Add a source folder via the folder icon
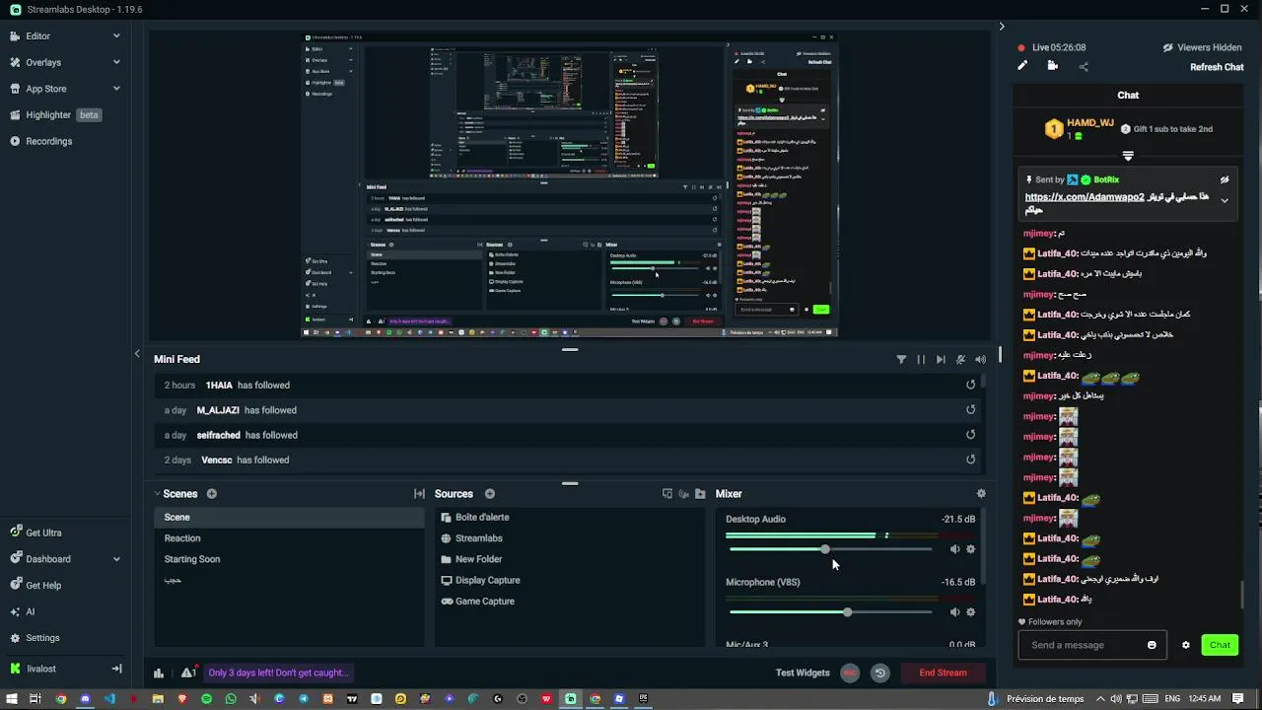Screen dimensions: 1262x710 pyautogui.click(x=700, y=494)
